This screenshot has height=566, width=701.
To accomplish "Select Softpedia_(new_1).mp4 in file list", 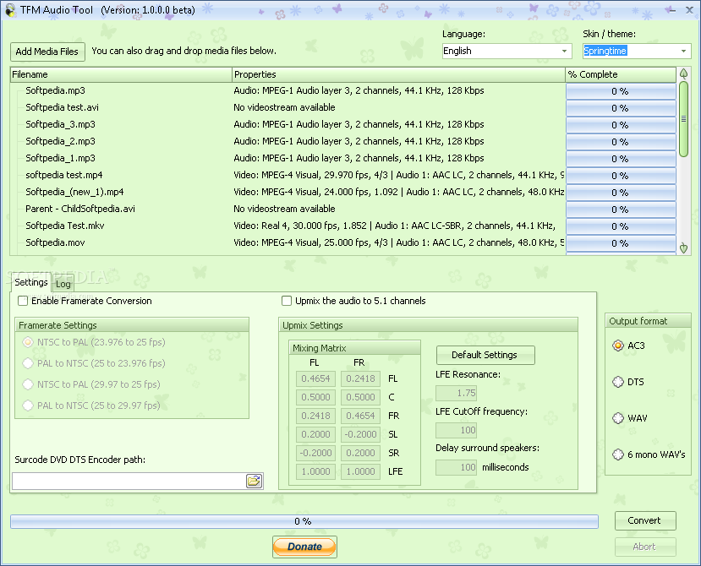I will [x=74, y=192].
